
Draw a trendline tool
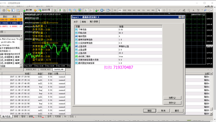point(179,10)
